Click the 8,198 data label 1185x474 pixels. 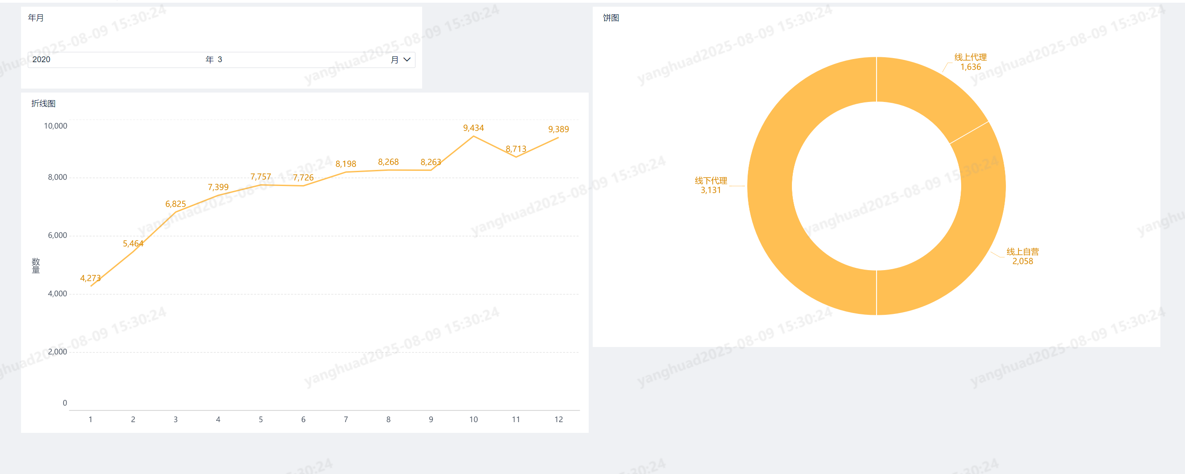(x=346, y=164)
